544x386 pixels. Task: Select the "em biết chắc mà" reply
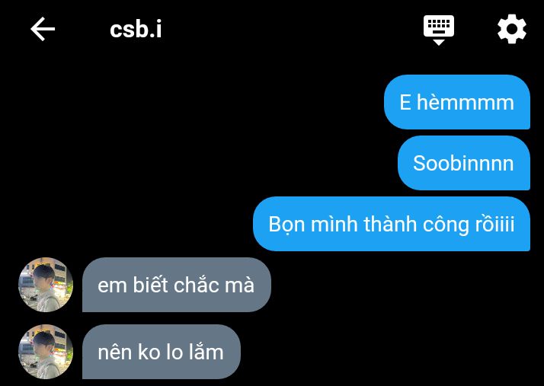pyautogui.click(x=176, y=285)
